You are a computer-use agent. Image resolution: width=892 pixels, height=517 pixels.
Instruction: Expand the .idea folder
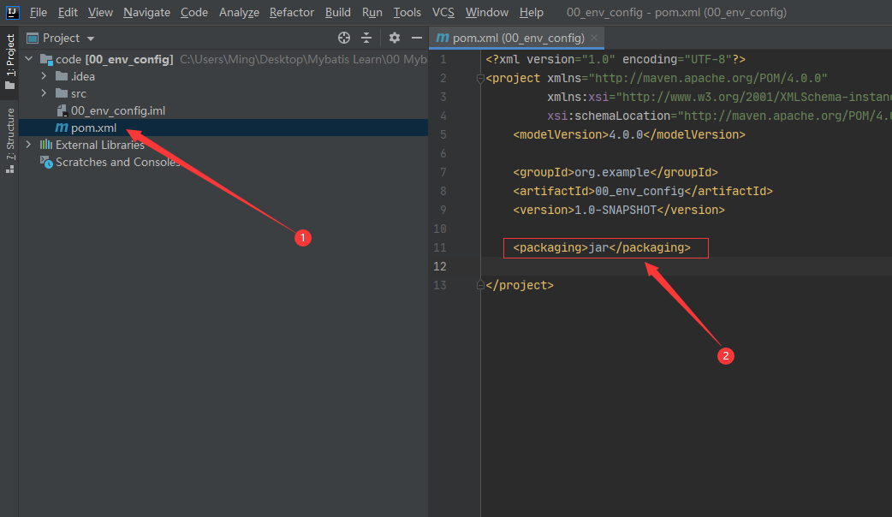tap(44, 75)
